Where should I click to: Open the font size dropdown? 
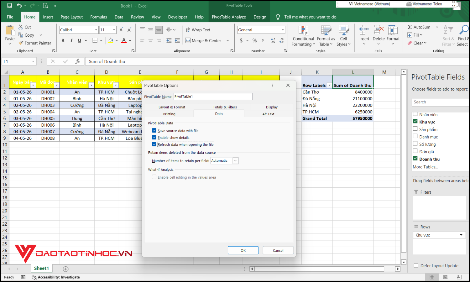tap(114, 30)
